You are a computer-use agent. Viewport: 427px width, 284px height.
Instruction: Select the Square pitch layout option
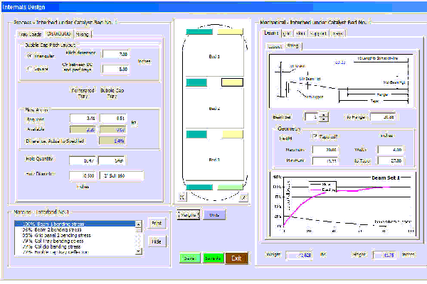[x=30, y=69]
